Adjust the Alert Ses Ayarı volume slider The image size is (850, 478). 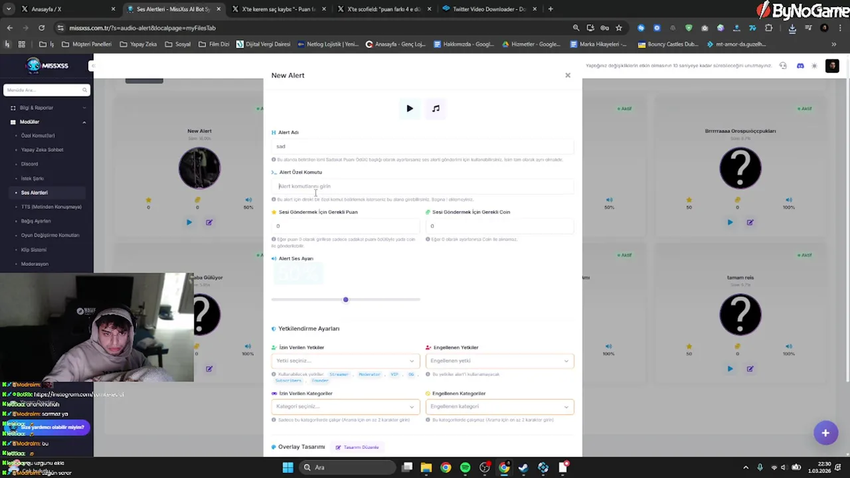[345, 299]
